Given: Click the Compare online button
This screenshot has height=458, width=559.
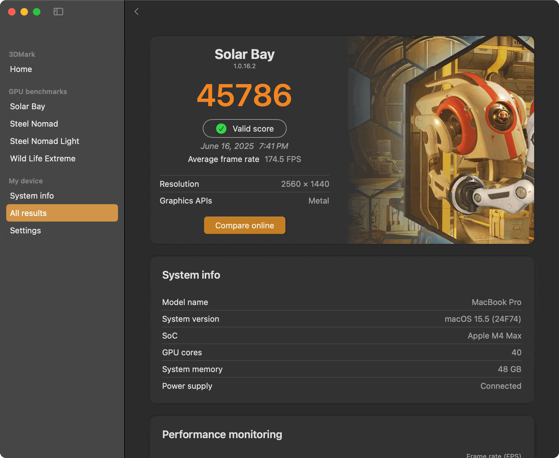Looking at the screenshot, I should tap(244, 225).
